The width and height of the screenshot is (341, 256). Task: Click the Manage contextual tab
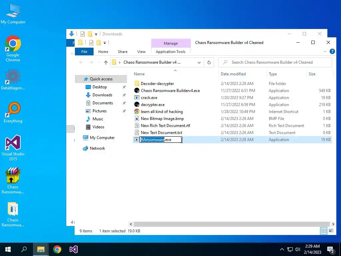pyautogui.click(x=171, y=43)
